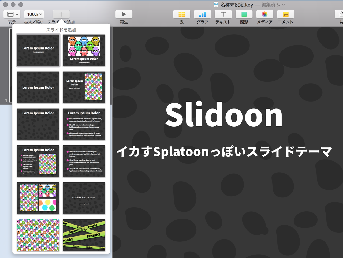Insert a text box with テキスト icon
Image resolution: width=343 pixels, height=258 pixels.
click(223, 14)
